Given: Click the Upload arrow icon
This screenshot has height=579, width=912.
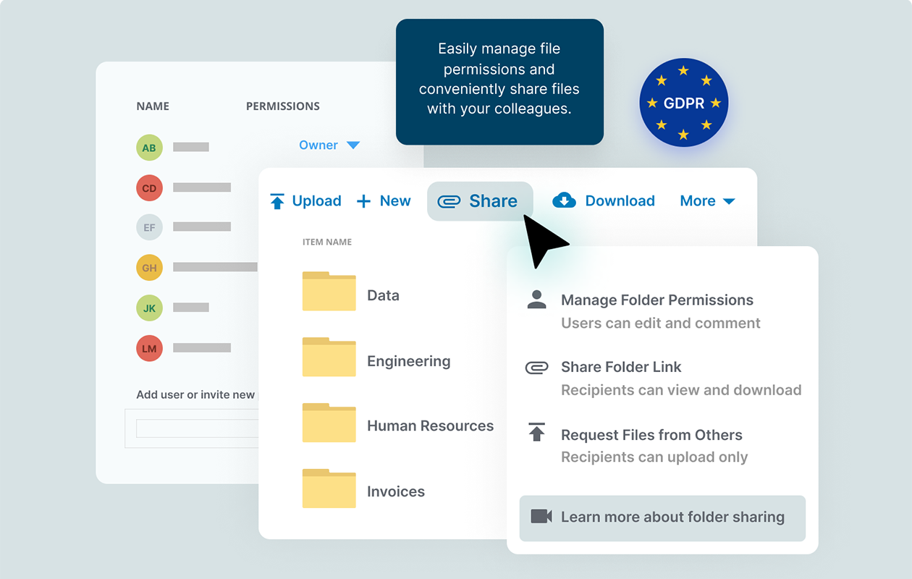Looking at the screenshot, I should [277, 201].
